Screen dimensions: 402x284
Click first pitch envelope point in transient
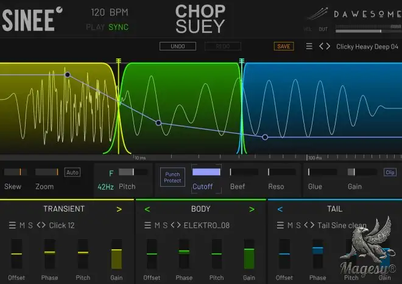(68, 75)
